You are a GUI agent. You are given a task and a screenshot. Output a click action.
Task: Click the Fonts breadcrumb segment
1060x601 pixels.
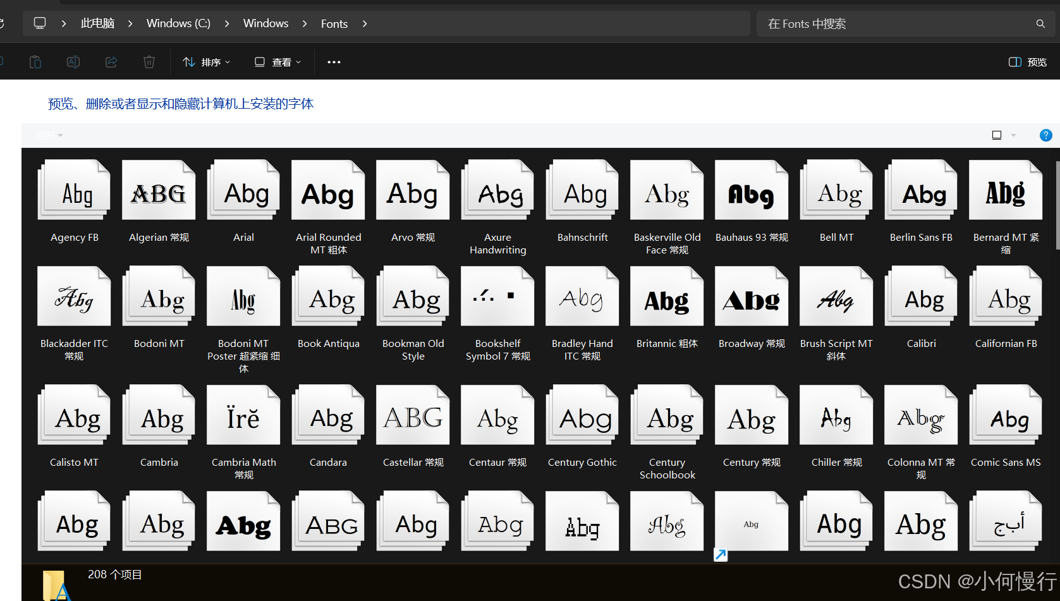[x=334, y=23]
